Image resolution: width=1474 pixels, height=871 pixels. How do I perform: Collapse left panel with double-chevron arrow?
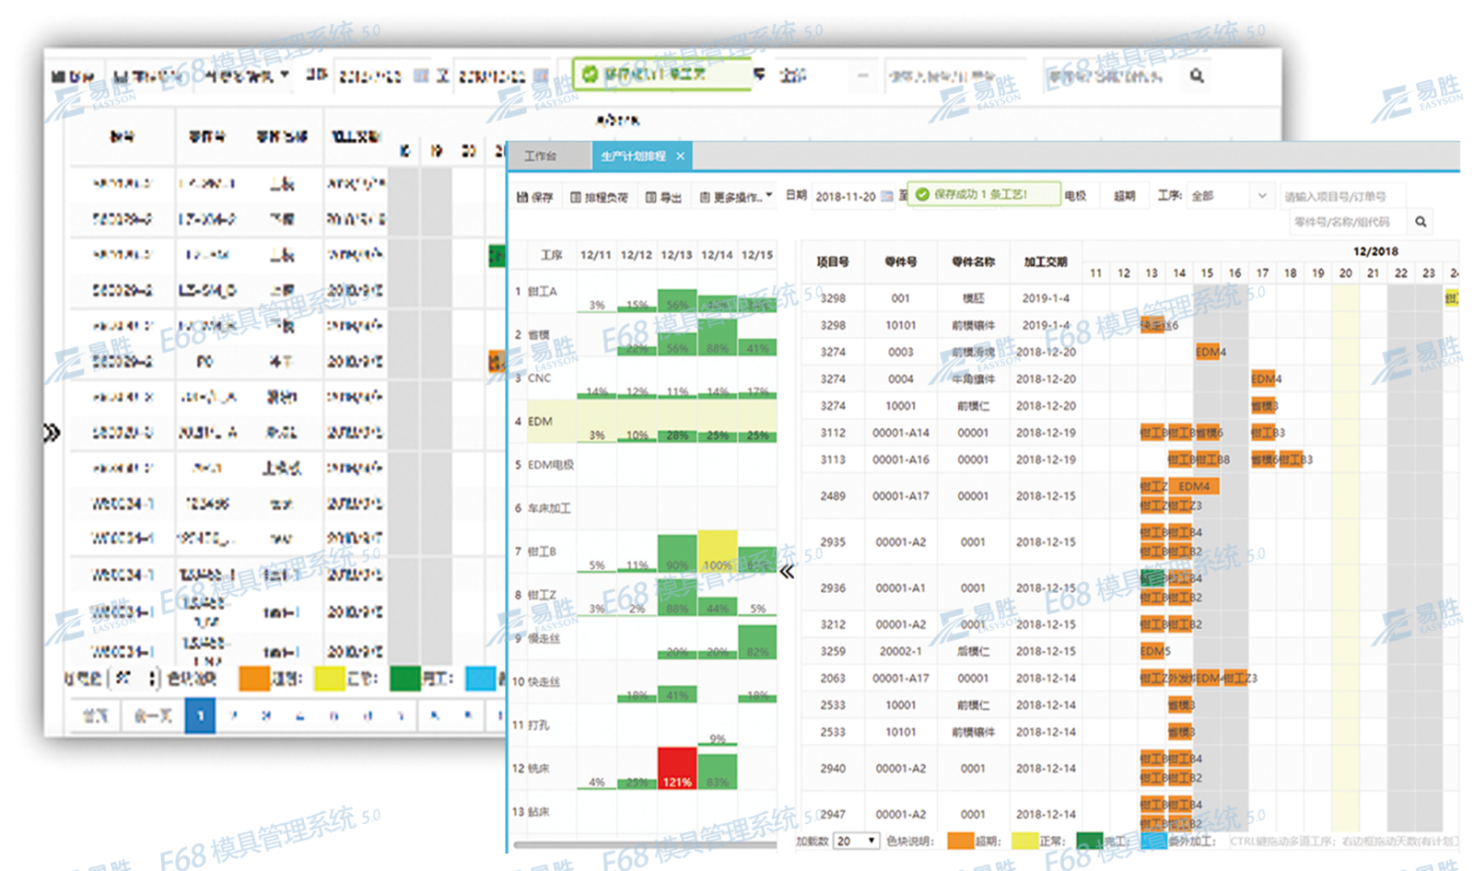[x=787, y=572]
